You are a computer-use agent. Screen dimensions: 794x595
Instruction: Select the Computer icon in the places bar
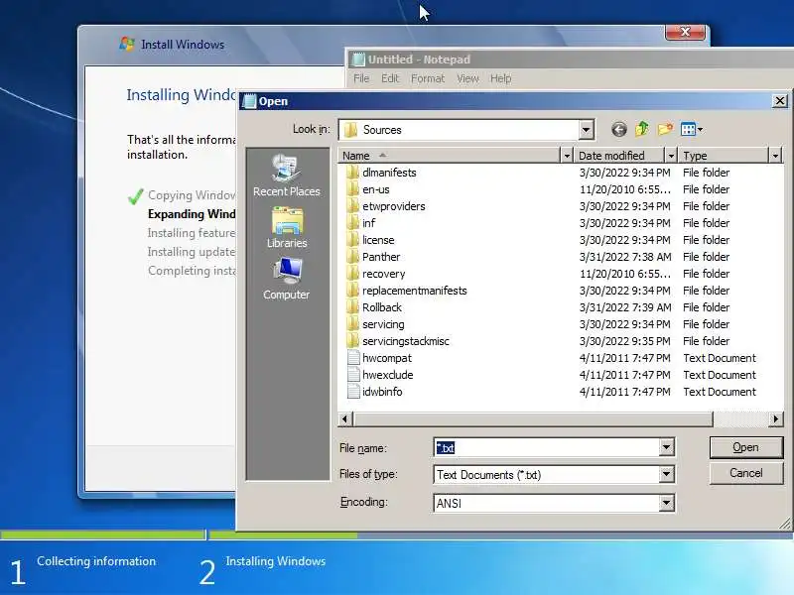(x=287, y=271)
